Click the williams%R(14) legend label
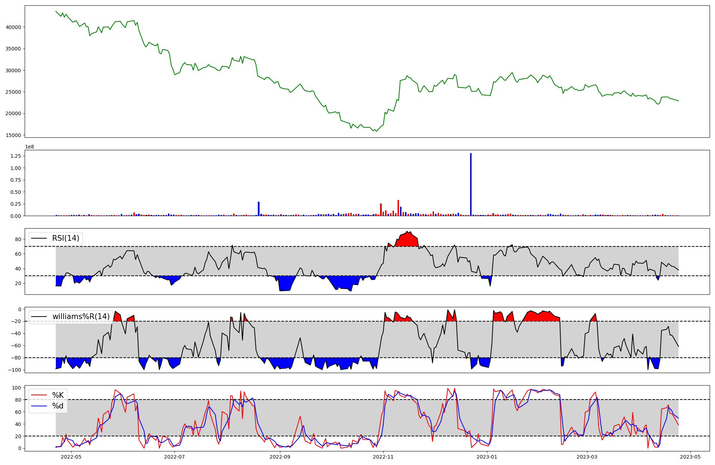 click(81, 317)
